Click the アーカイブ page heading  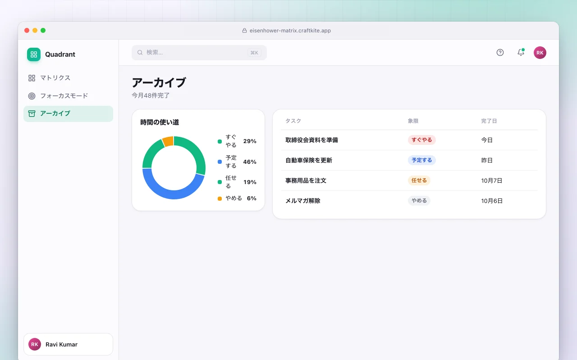[x=159, y=83]
